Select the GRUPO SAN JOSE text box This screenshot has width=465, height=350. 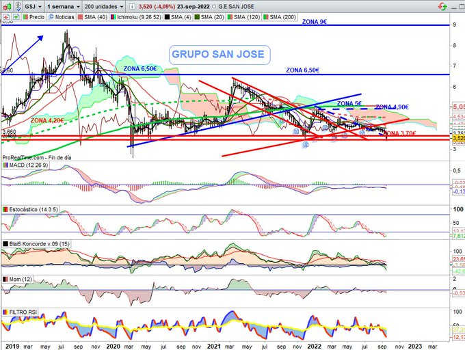pos(220,55)
